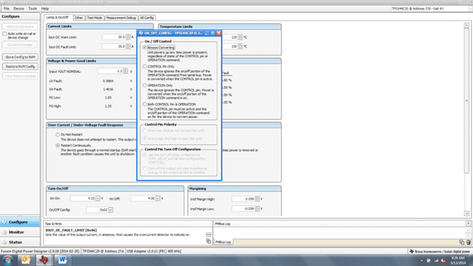The height and width of the screenshot is (266, 473).
Task: Open the Outlook taskbar icon
Action: [26, 260]
